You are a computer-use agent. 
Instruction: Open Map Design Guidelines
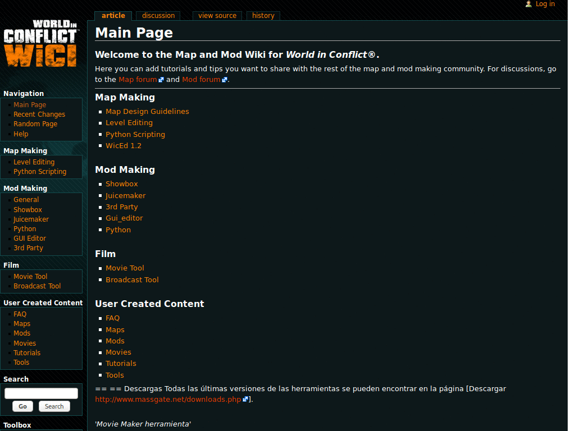147,111
